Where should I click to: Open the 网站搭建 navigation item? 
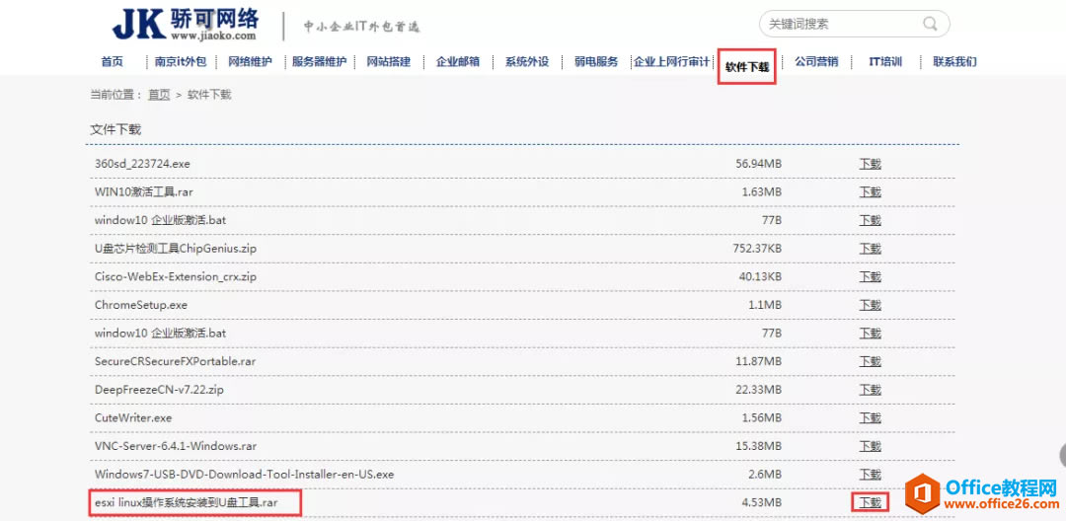389,62
